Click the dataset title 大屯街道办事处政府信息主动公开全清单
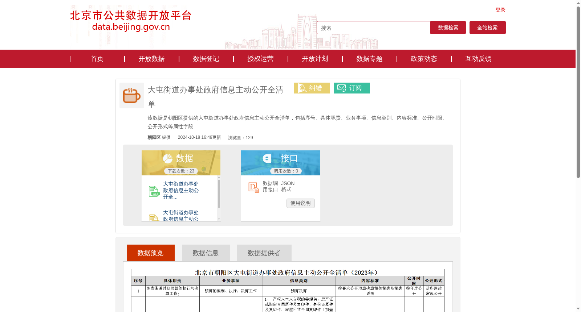 215,97
